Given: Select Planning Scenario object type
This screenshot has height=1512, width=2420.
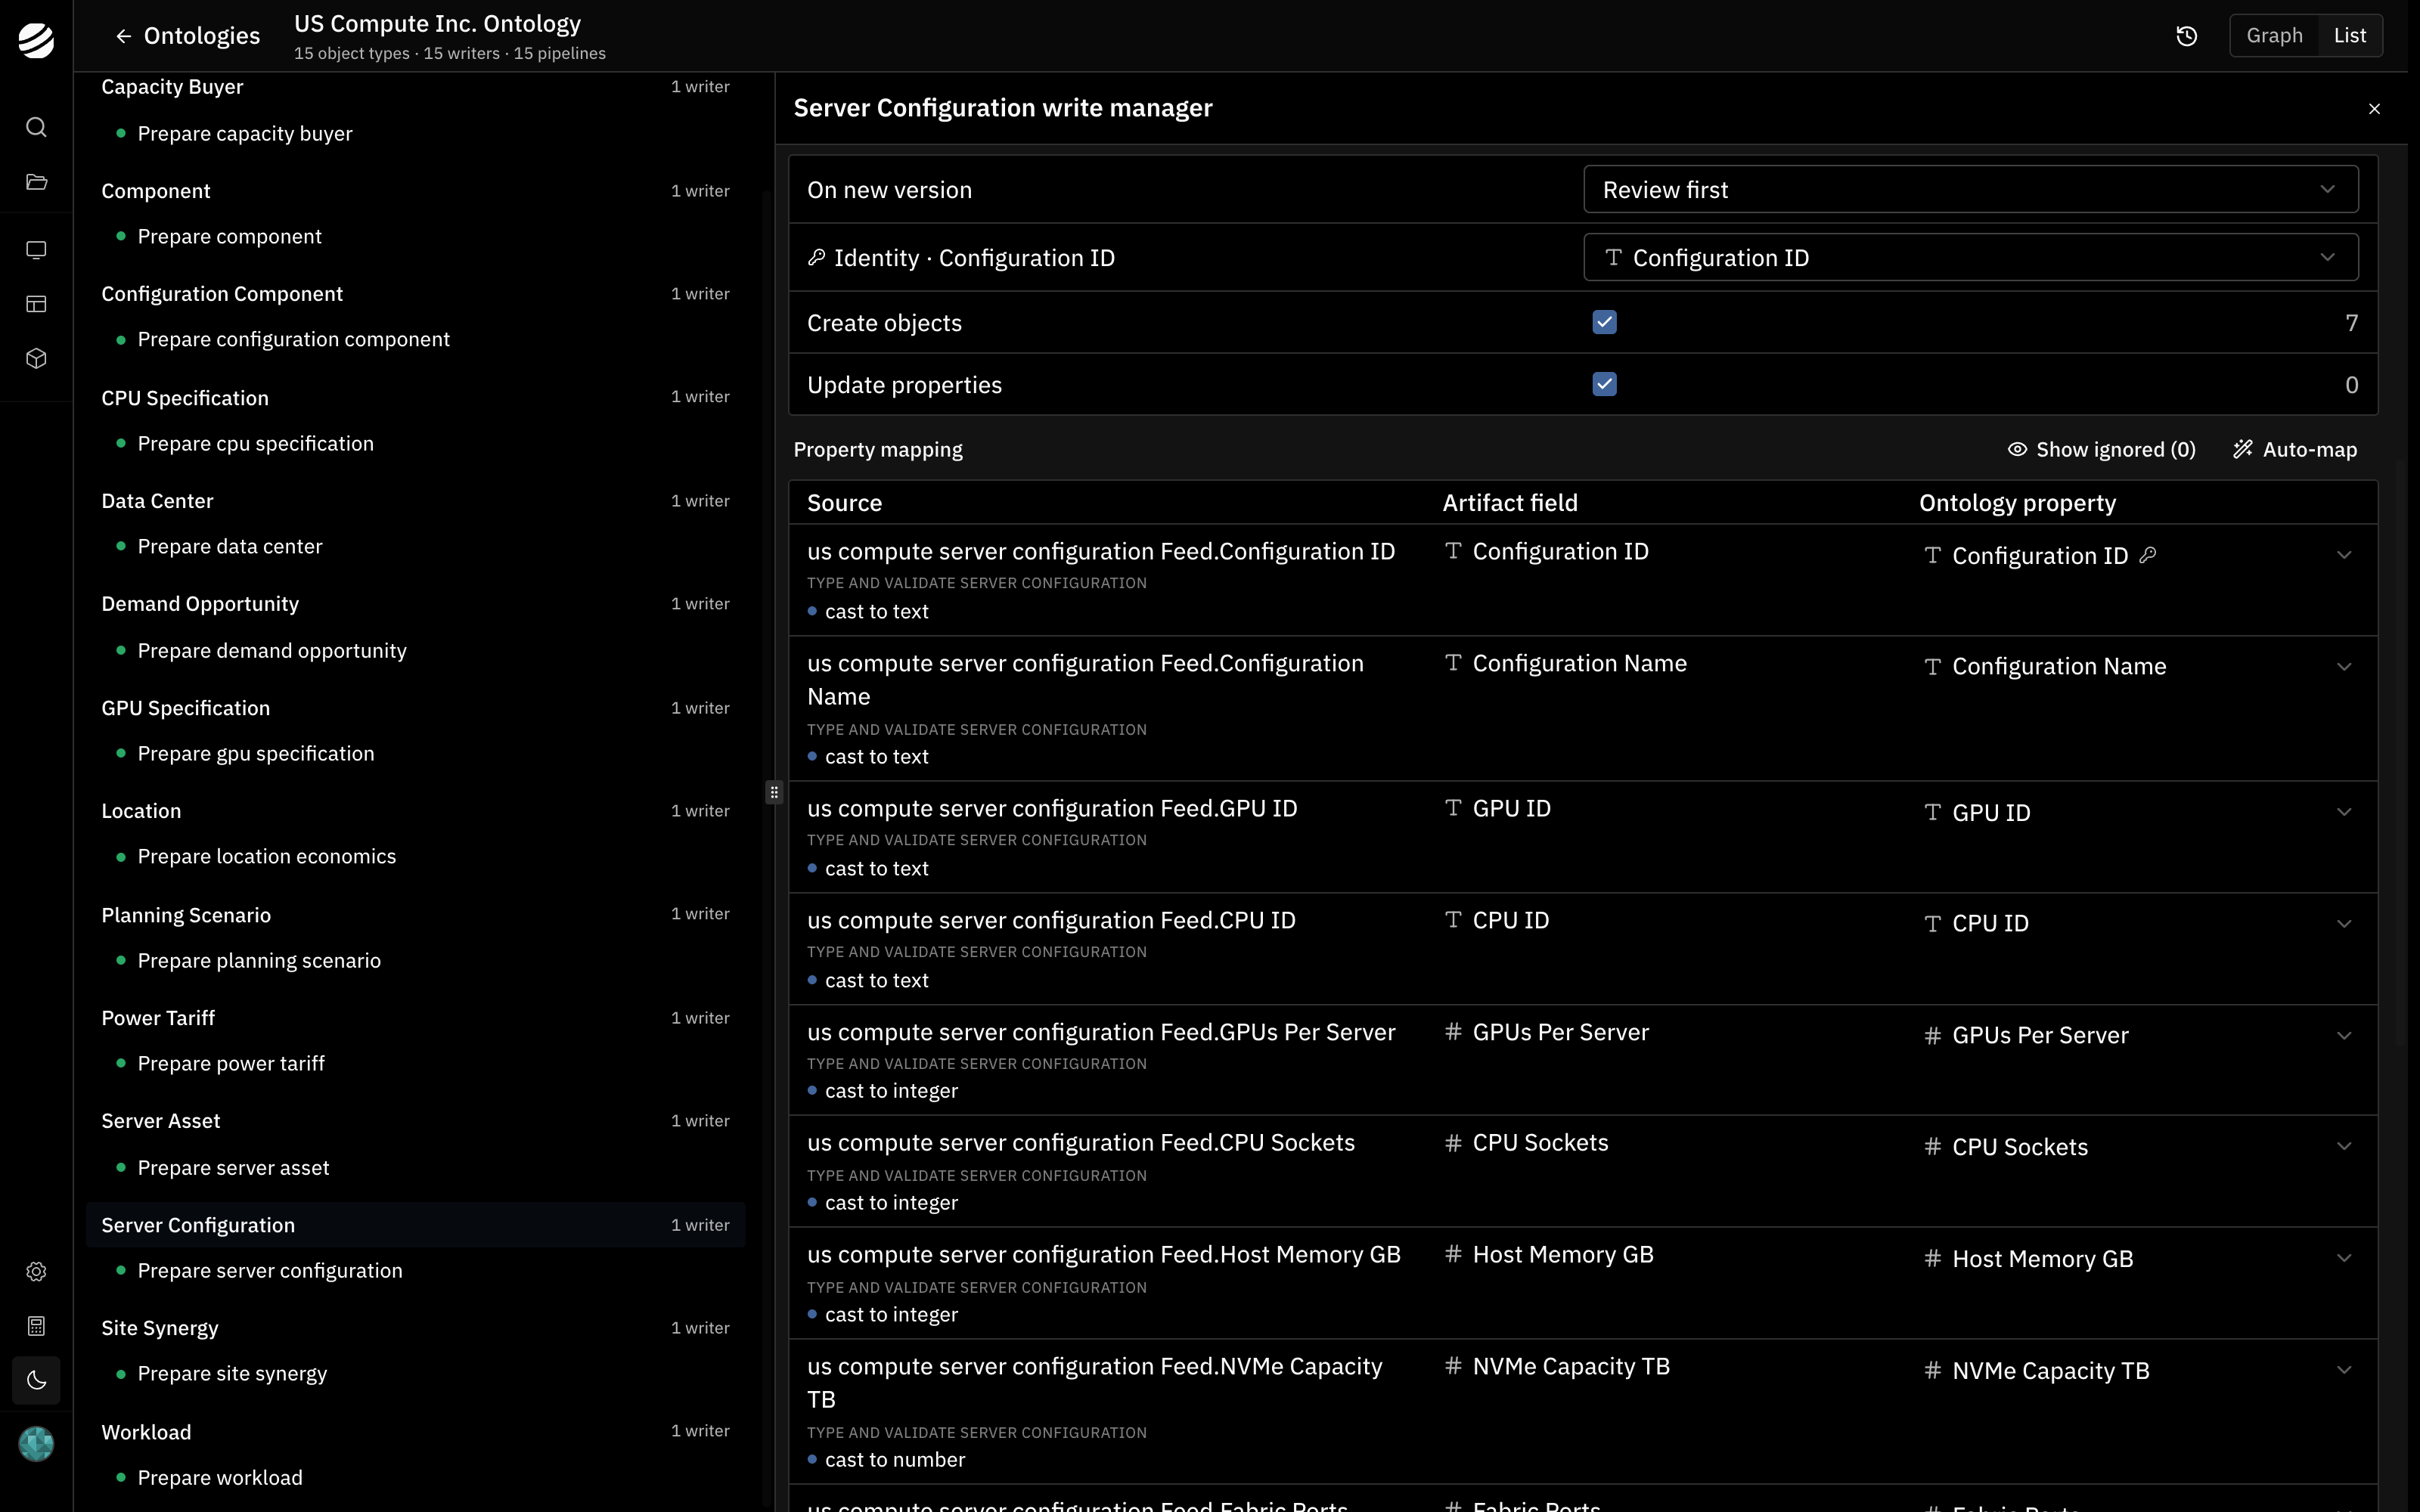Looking at the screenshot, I should tap(415, 915).
